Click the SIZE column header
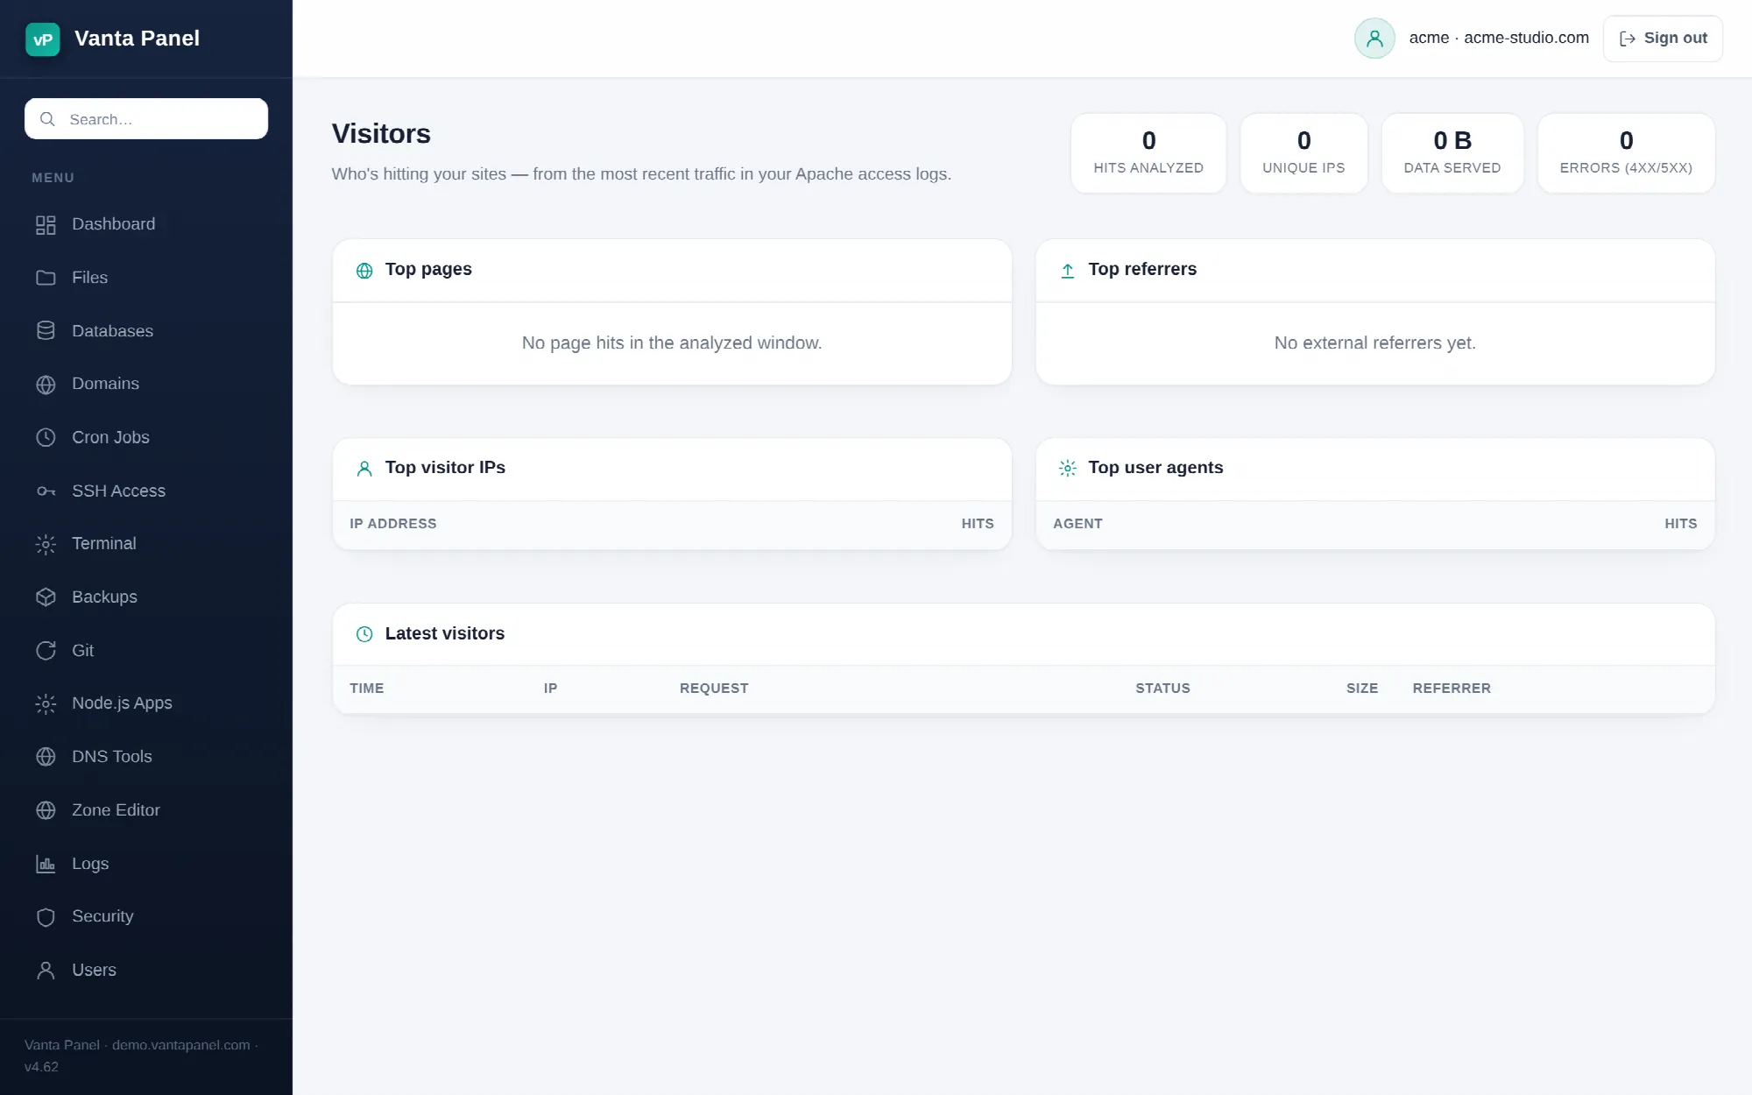This screenshot has width=1752, height=1095. point(1362,689)
